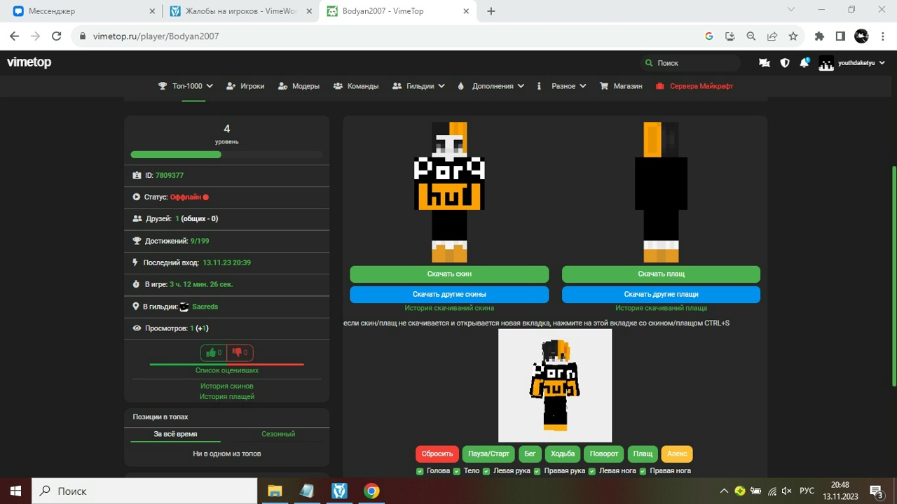Image resolution: width=897 pixels, height=504 pixels.
Task: Click the shield icon in header
Action: (x=785, y=63)
